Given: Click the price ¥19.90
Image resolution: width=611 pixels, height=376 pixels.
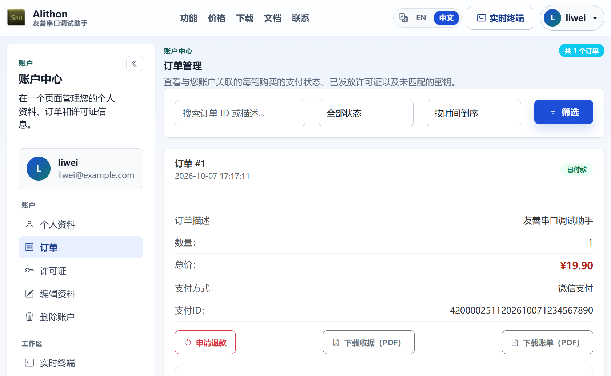Looking at the screenshot, I should tap(576, 266).
